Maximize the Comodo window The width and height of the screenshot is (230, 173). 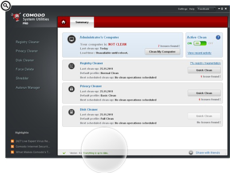coord(222,9)
